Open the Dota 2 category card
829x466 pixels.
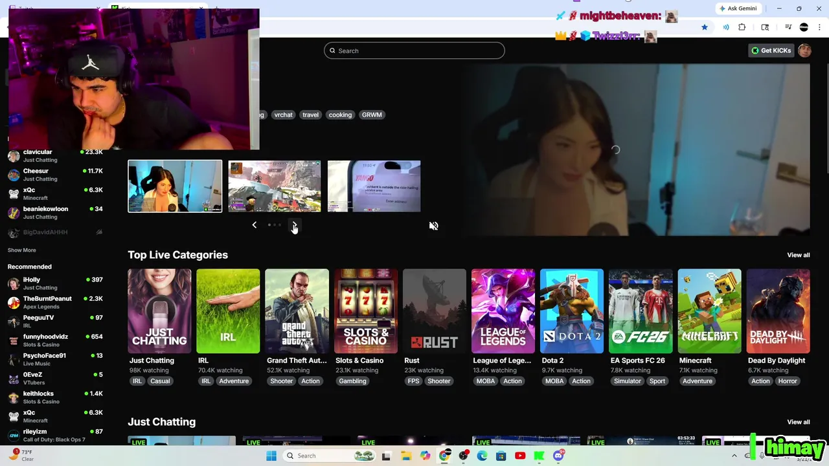pos(572,311)
